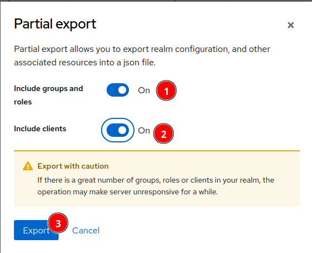Click the warning text about server unresponsive
Screen dimensions: 312x253
click(x=156, y=186)
